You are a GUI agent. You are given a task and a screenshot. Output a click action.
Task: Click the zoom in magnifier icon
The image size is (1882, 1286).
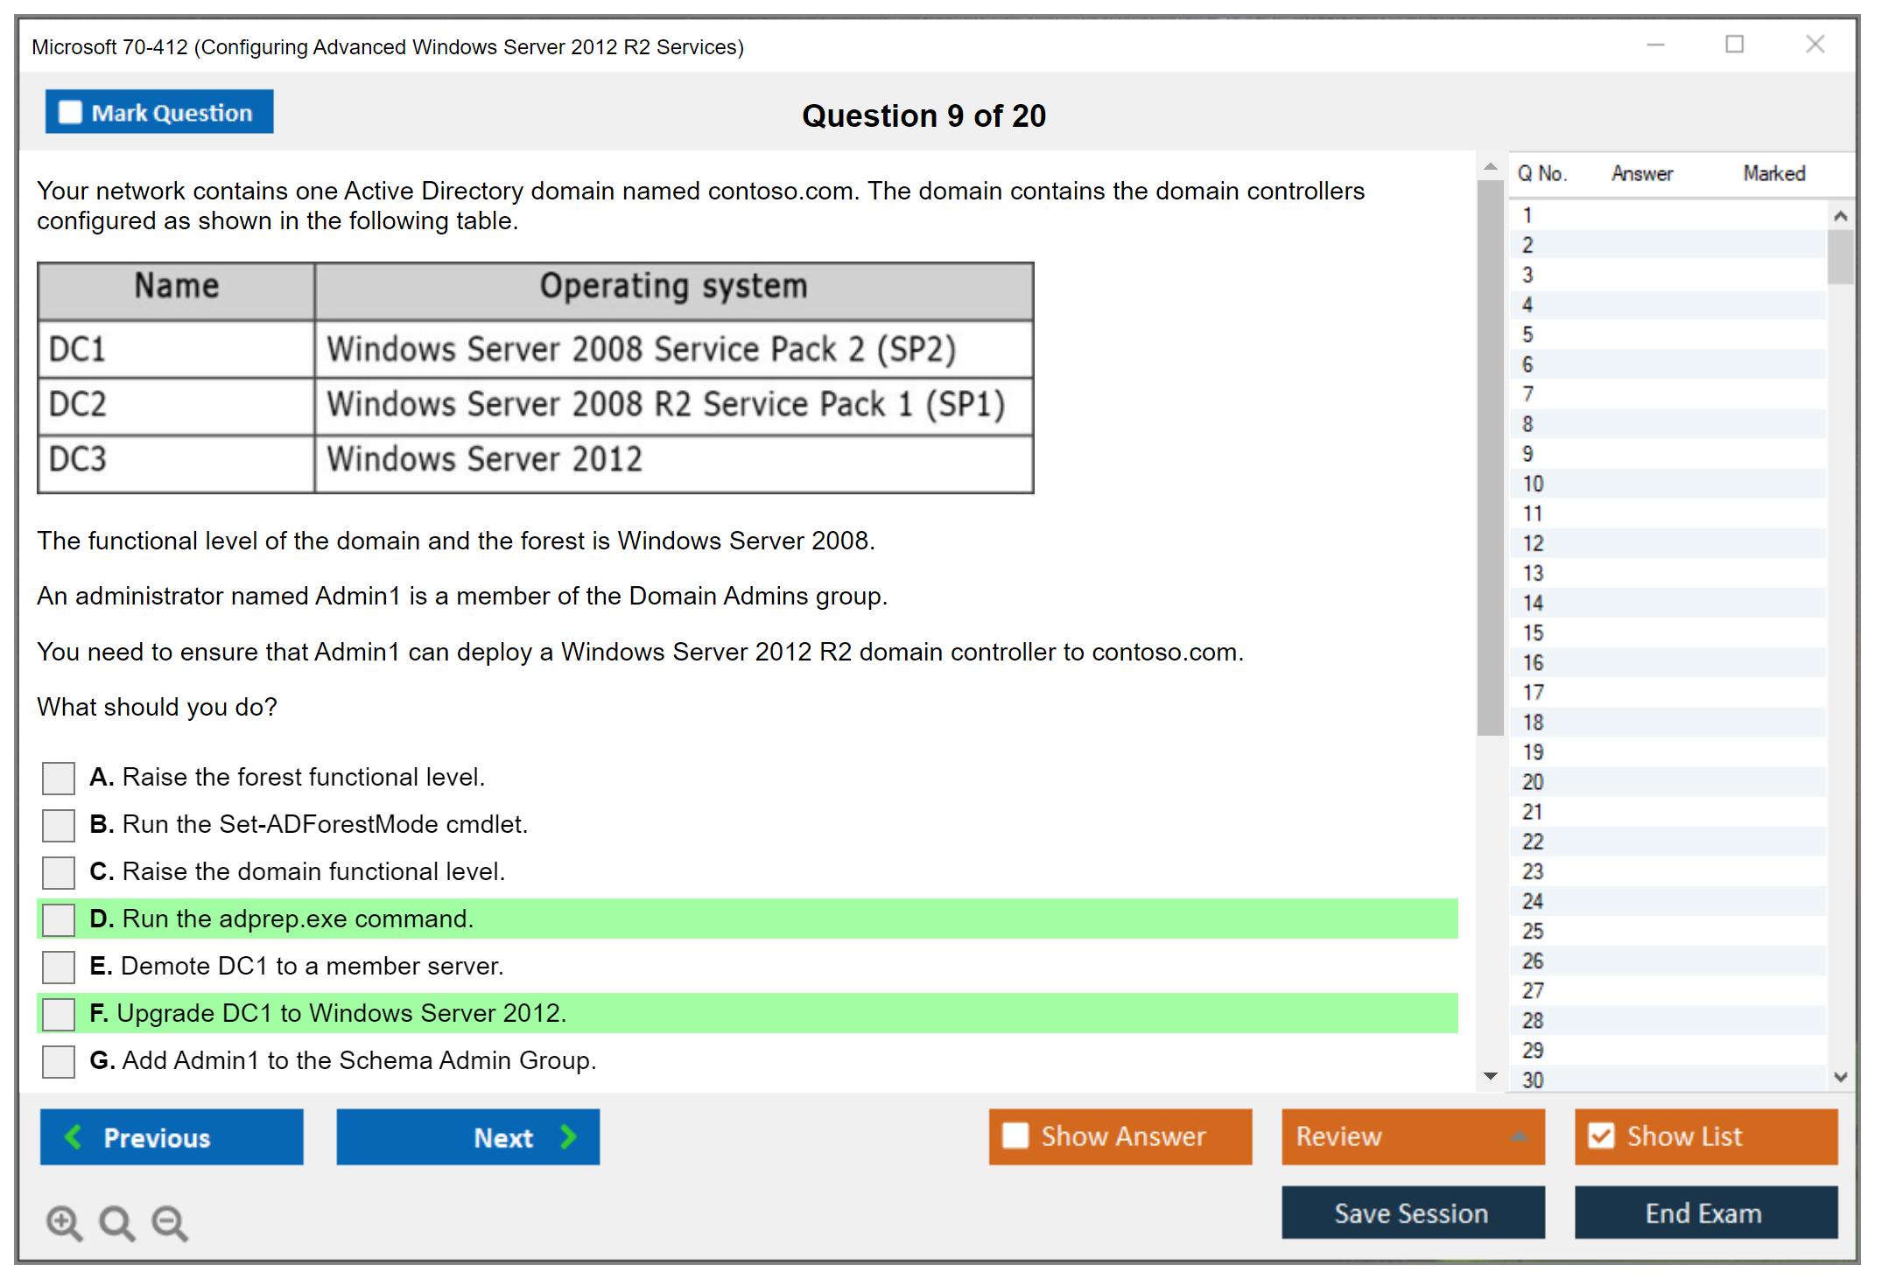(x=64, y=1222)
